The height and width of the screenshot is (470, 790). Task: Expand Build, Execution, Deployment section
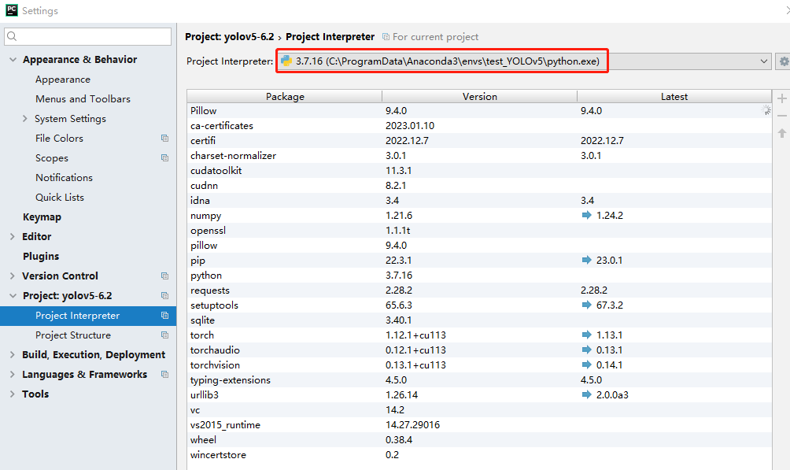(12, 354)
